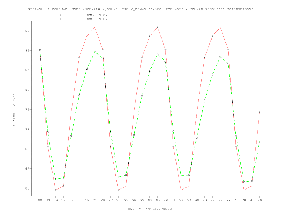Click the x-axis tick label 45
The image size is (283, 218).
click(158, 200)
